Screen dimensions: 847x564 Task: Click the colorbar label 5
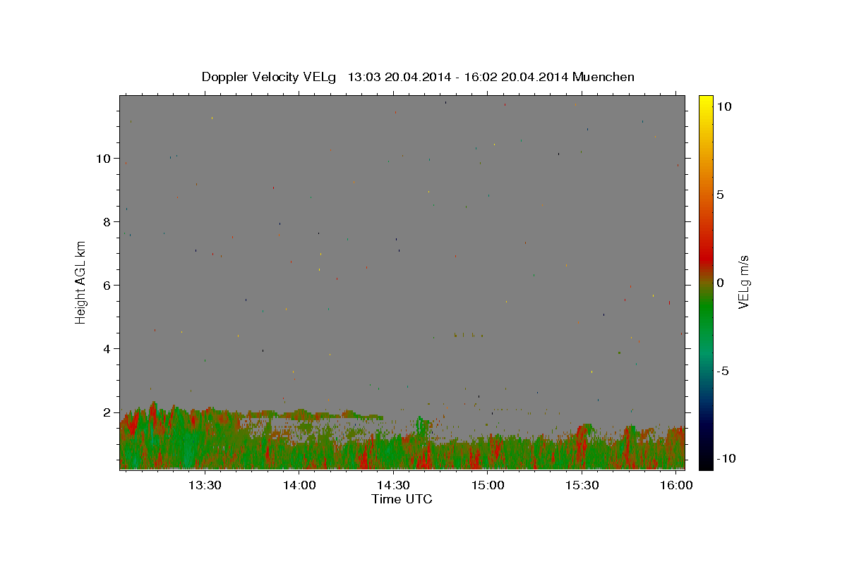click(x=720, y=195)
